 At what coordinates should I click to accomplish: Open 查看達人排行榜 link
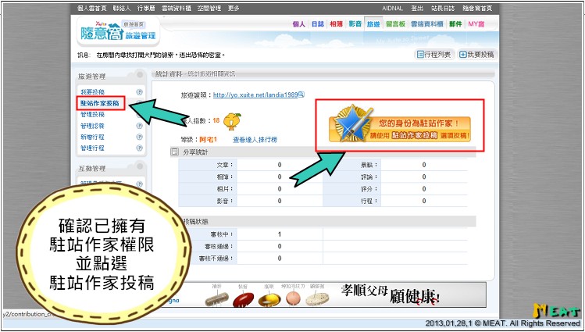click(255, 140)
